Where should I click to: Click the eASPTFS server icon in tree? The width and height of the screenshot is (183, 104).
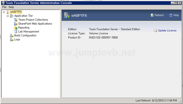click(8, 12)
